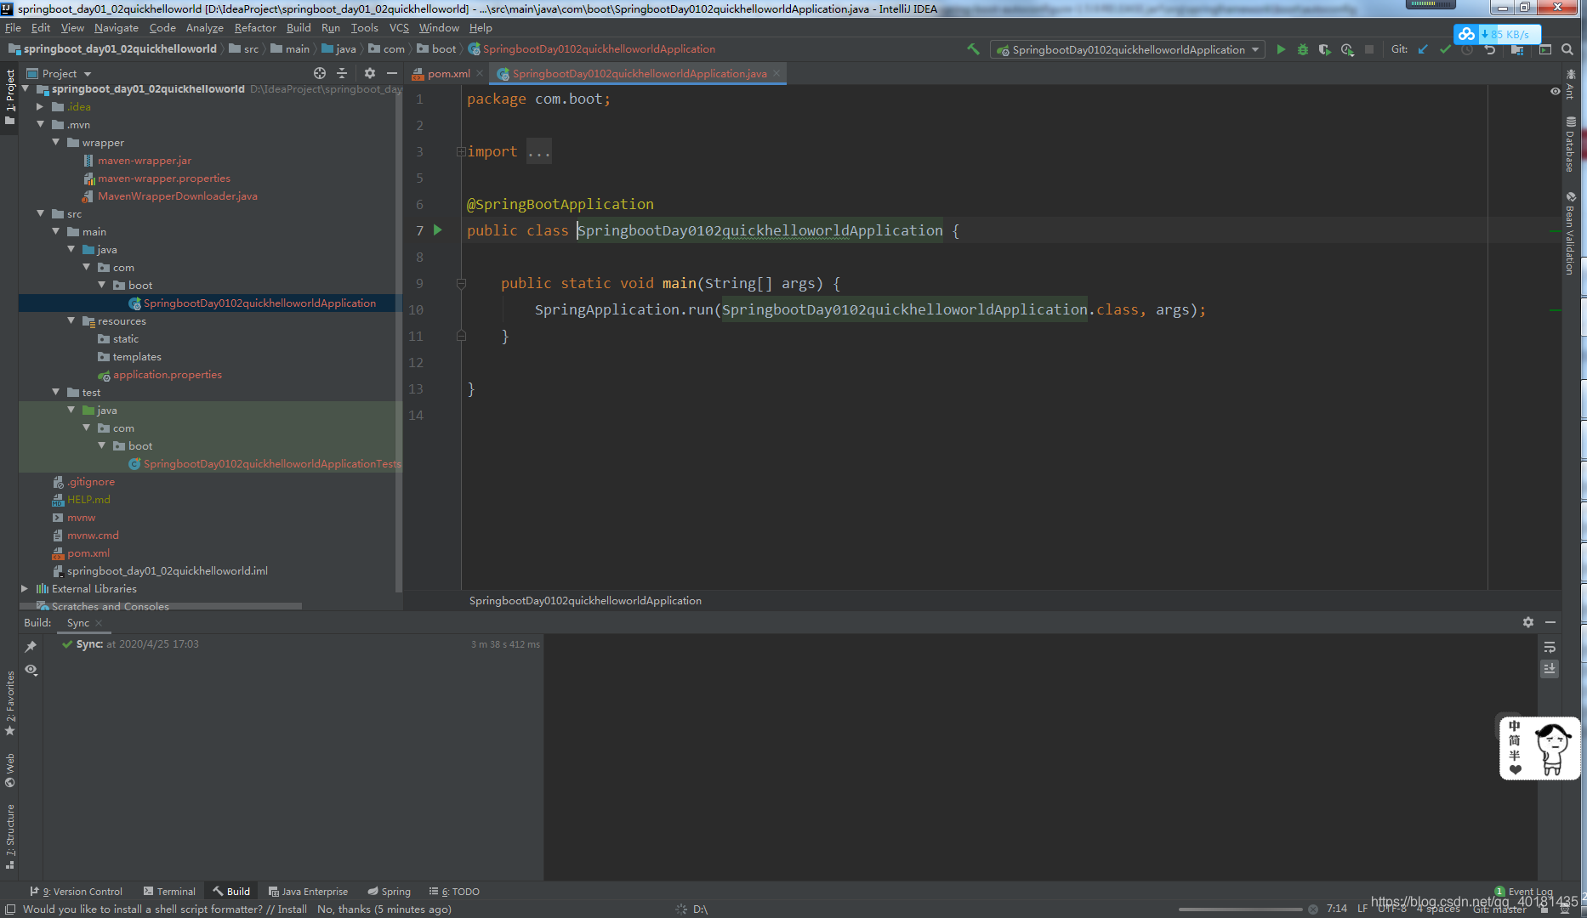Open Build panel settings gear
The image size is (1587, 918).
(x=1528, y=622)
